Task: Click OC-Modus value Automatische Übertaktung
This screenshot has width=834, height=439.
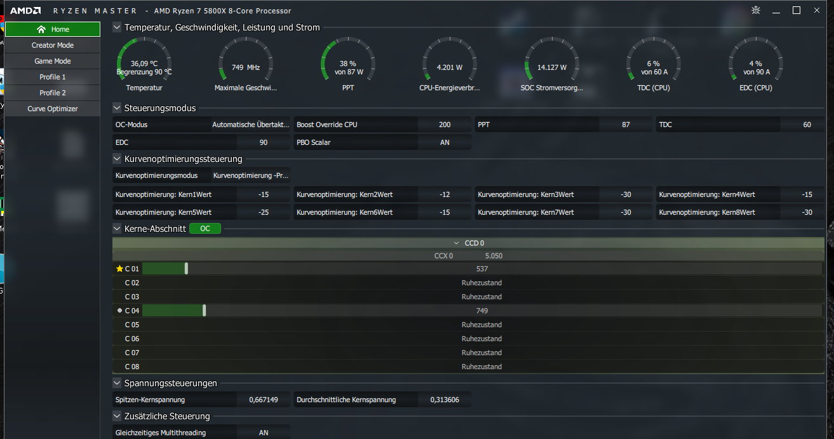Action: point(251,125)
